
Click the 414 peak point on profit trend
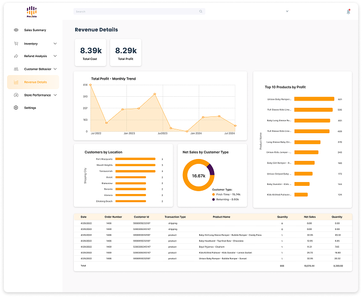(90, 85)
